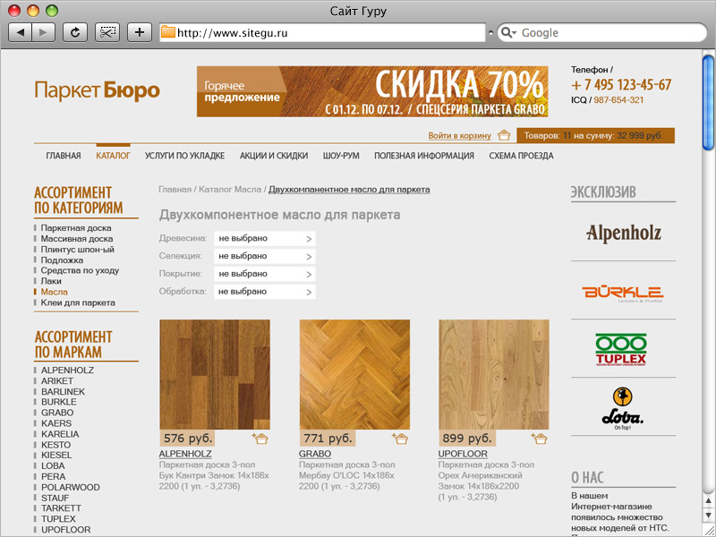Add the 771 руб. GRABO item to cart
This screenshot has width=716, height=537.
[399, 439]
